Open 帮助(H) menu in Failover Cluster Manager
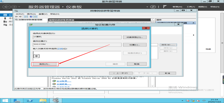This screenshot has width=224, height=103. coord(55,14)
